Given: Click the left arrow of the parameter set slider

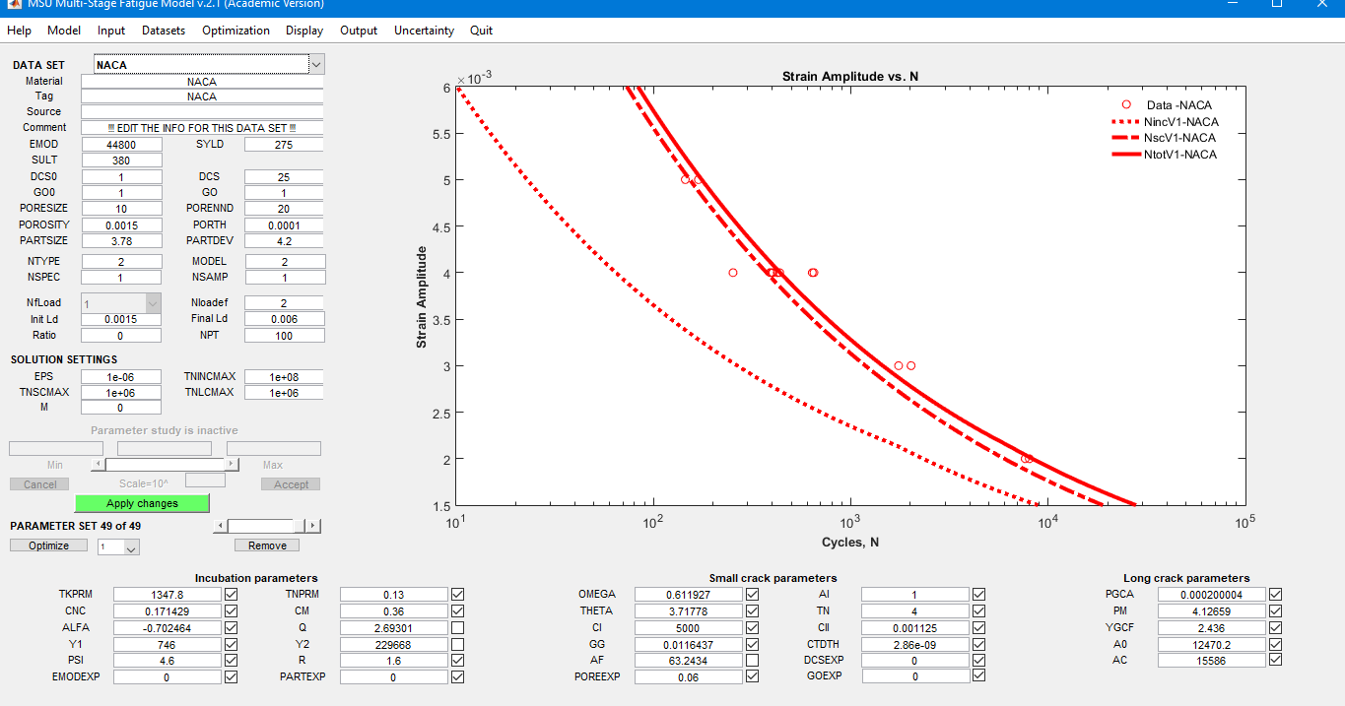Looking at the screenshot, I should click(x=220, y=526).
